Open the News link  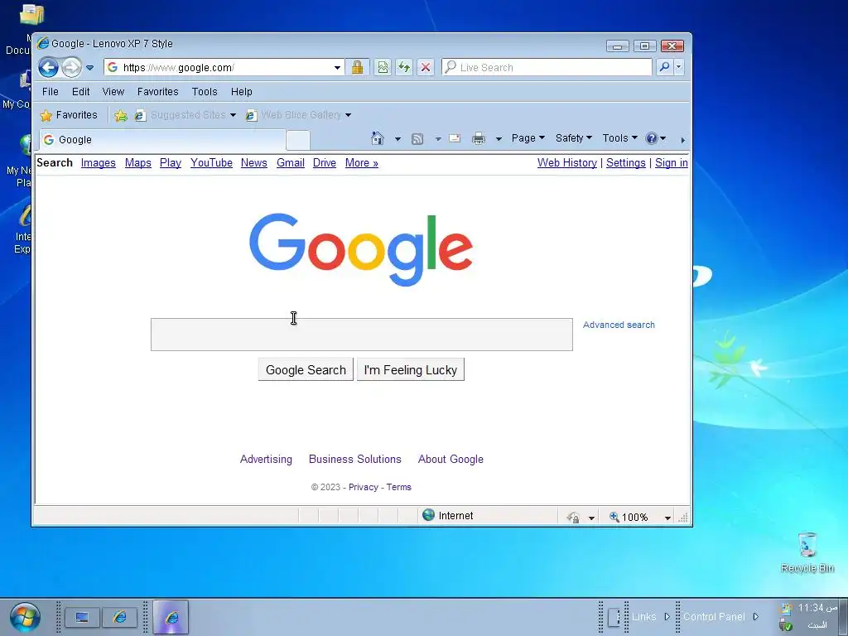pos(253,163)
